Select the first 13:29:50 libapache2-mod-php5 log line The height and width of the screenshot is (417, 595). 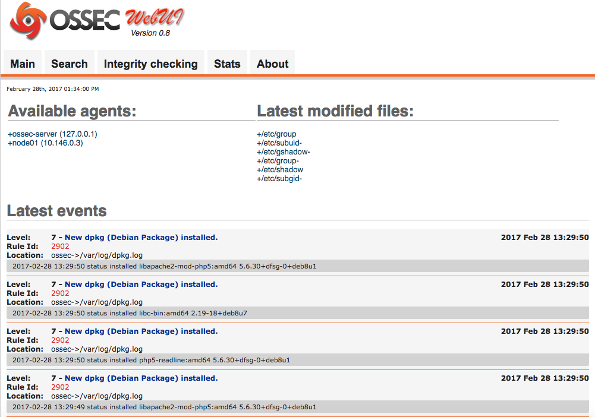(x=297, y=266)
